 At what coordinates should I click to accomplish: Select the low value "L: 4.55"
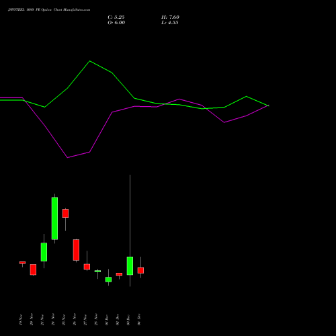click(x=170, y=23)
